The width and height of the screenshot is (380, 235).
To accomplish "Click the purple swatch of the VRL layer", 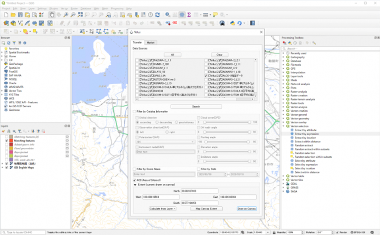I will 11,160.
